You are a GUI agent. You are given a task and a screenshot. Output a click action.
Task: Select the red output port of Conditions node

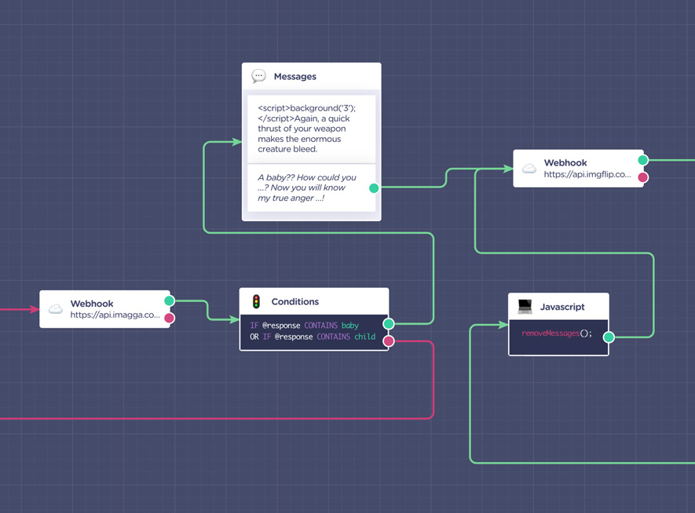coord(389,340)
